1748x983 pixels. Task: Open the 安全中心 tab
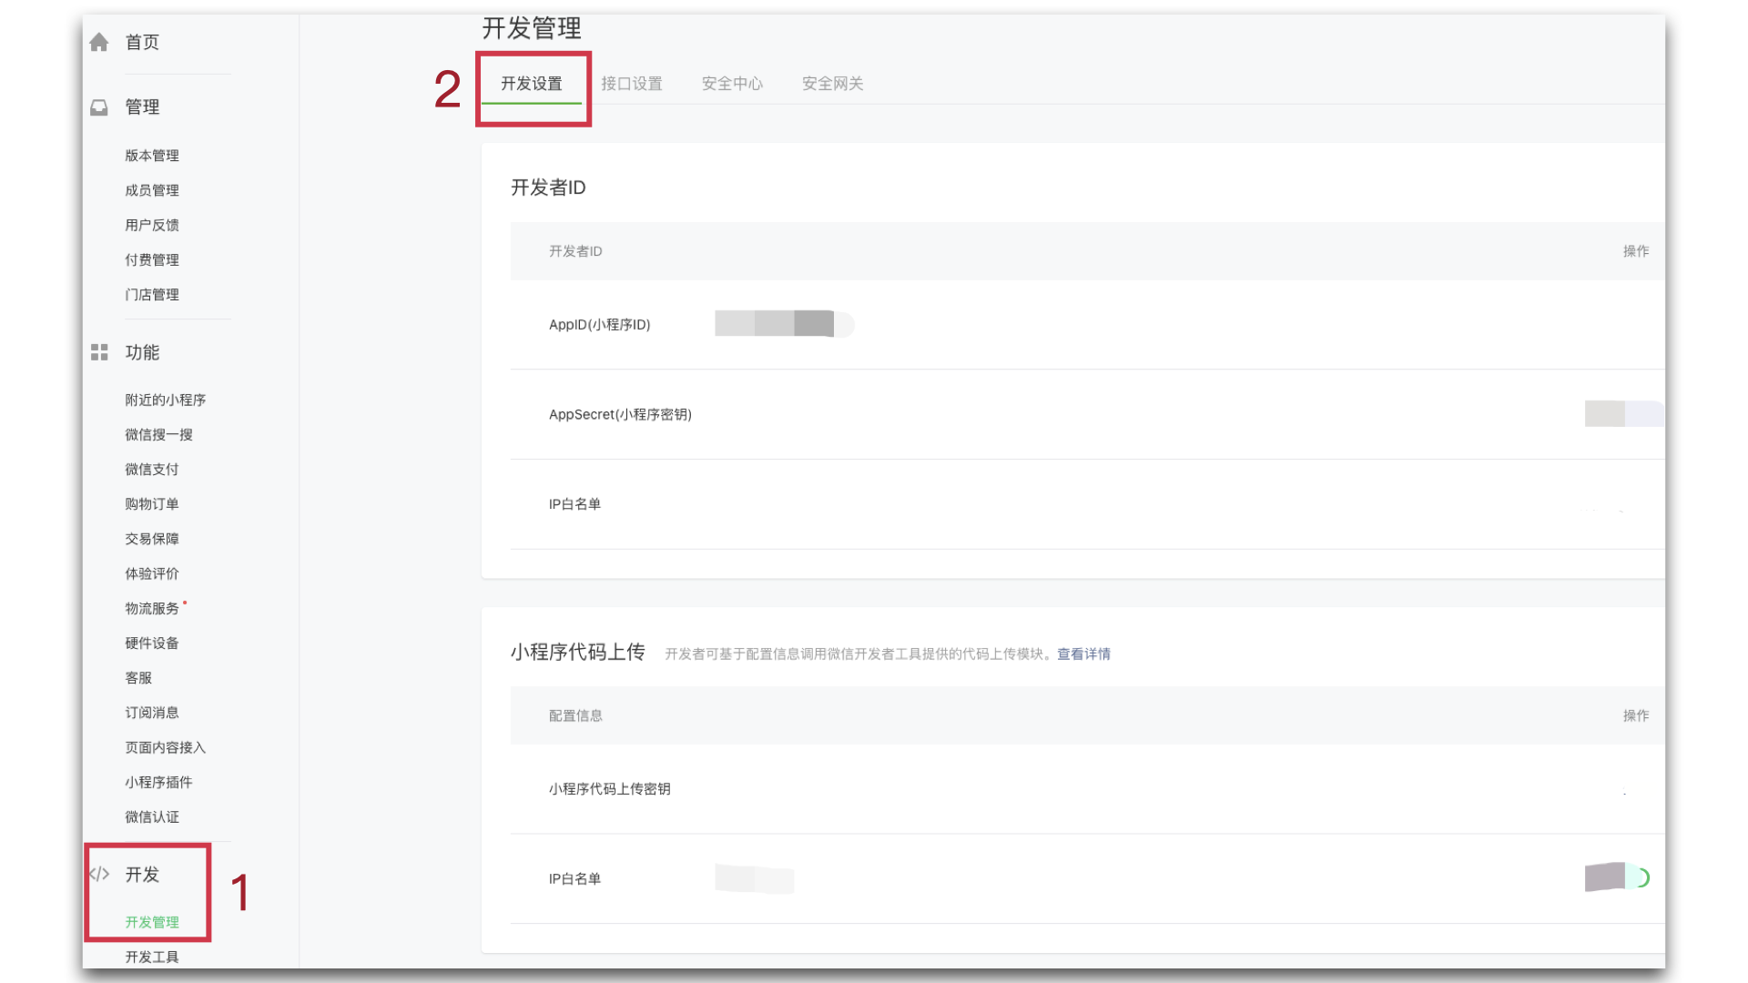click(x=732, y=84)
